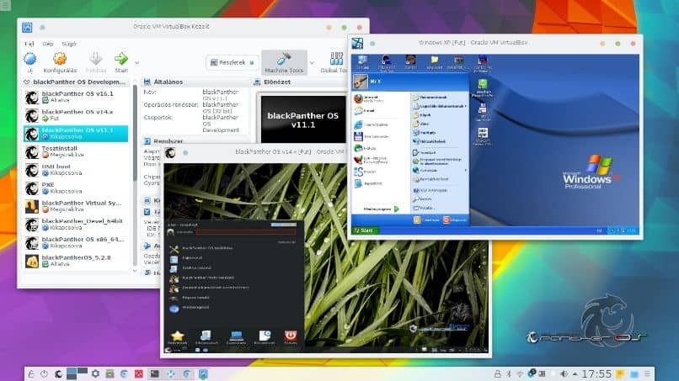Toggle the Részletek details button
Screen dimensions: 679x381
pyautogui.click(x=233, y=63)
